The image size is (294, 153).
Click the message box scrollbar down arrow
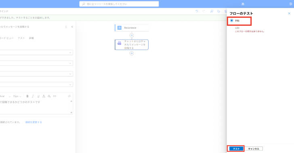(71, 112)
